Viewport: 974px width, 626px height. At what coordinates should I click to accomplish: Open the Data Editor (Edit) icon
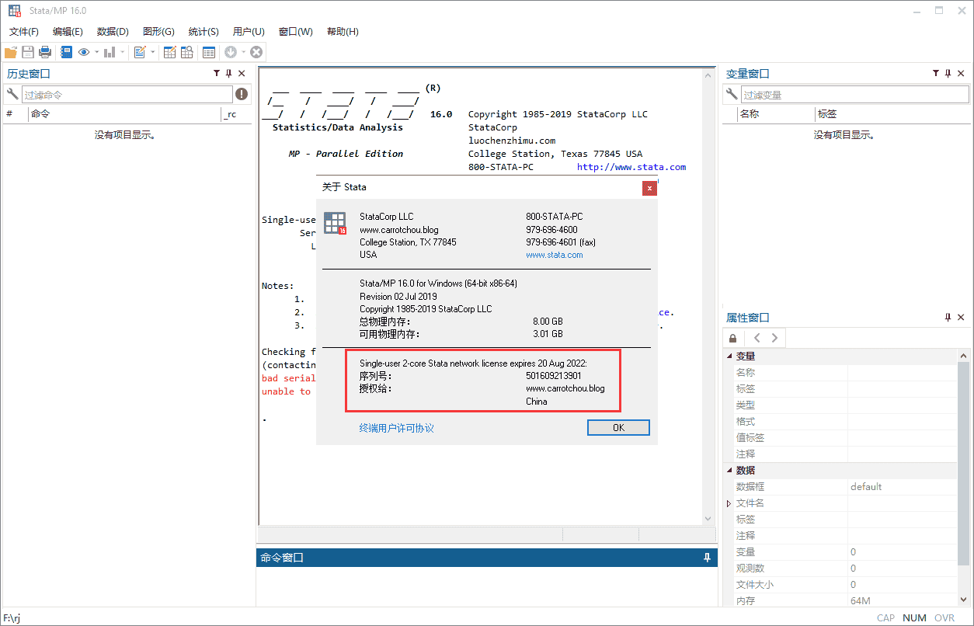click(170, 51)
